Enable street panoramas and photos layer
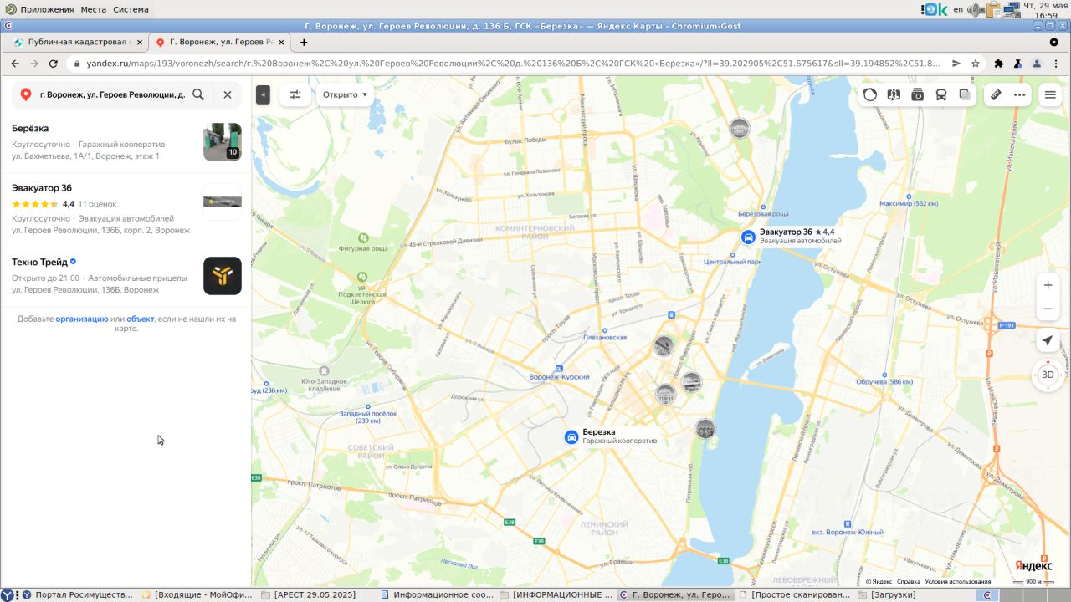1071x602 pixels. click(x=917, y=94)
